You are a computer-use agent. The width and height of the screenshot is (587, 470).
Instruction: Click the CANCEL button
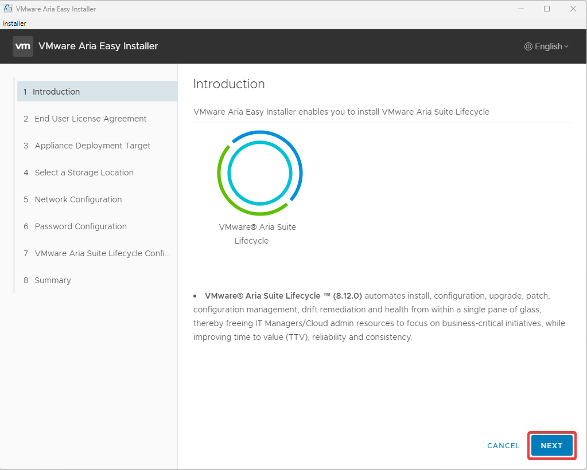(x=504, y=446)
